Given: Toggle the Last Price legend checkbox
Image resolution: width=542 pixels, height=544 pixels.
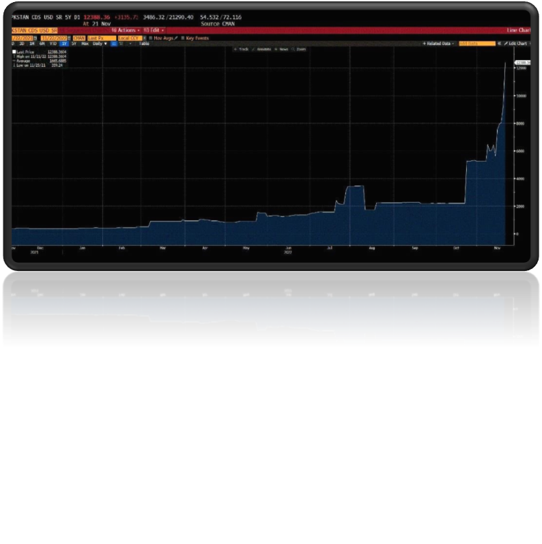Looking at the screenshot, I should click(x=14, y=52).
